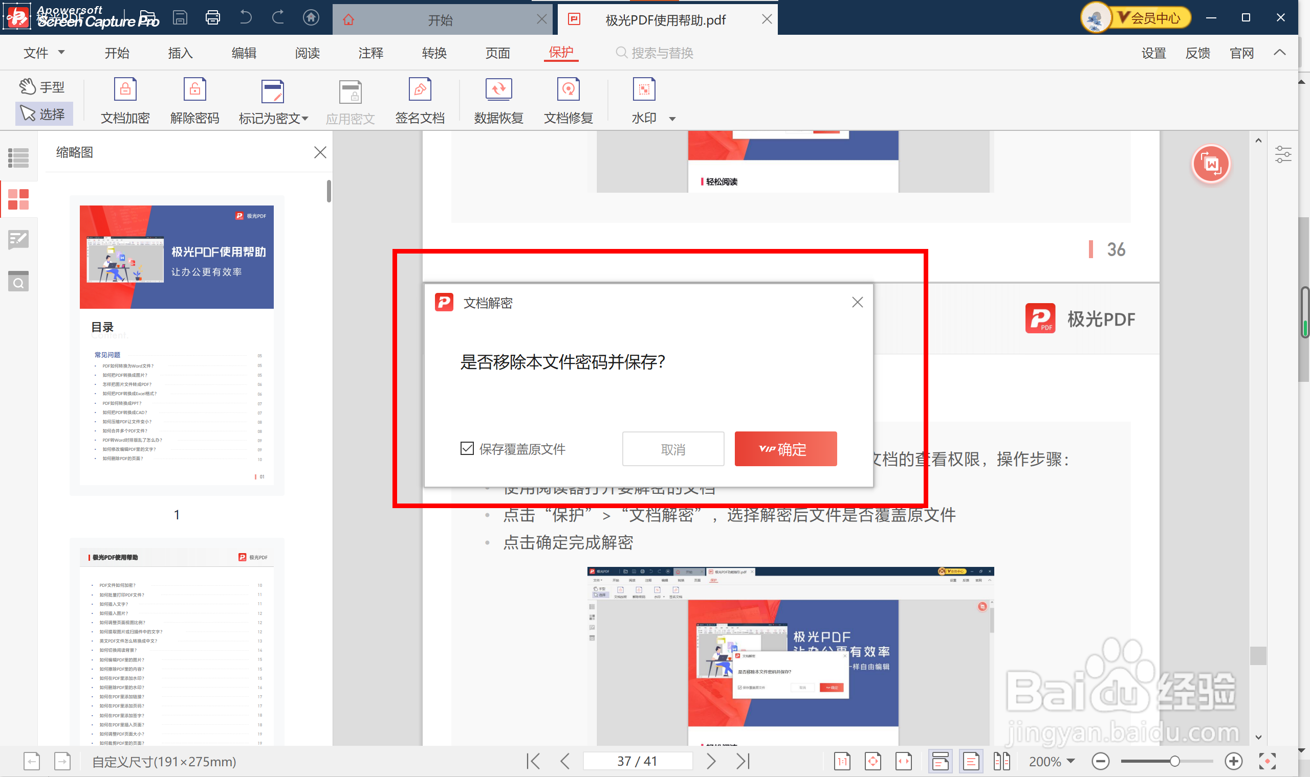
Task: Click the convert-to-Word floating round icon
Action: click(x=1211, y=164)
